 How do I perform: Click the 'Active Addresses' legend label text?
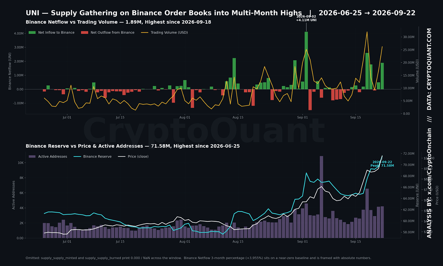(x=52, y=156)
